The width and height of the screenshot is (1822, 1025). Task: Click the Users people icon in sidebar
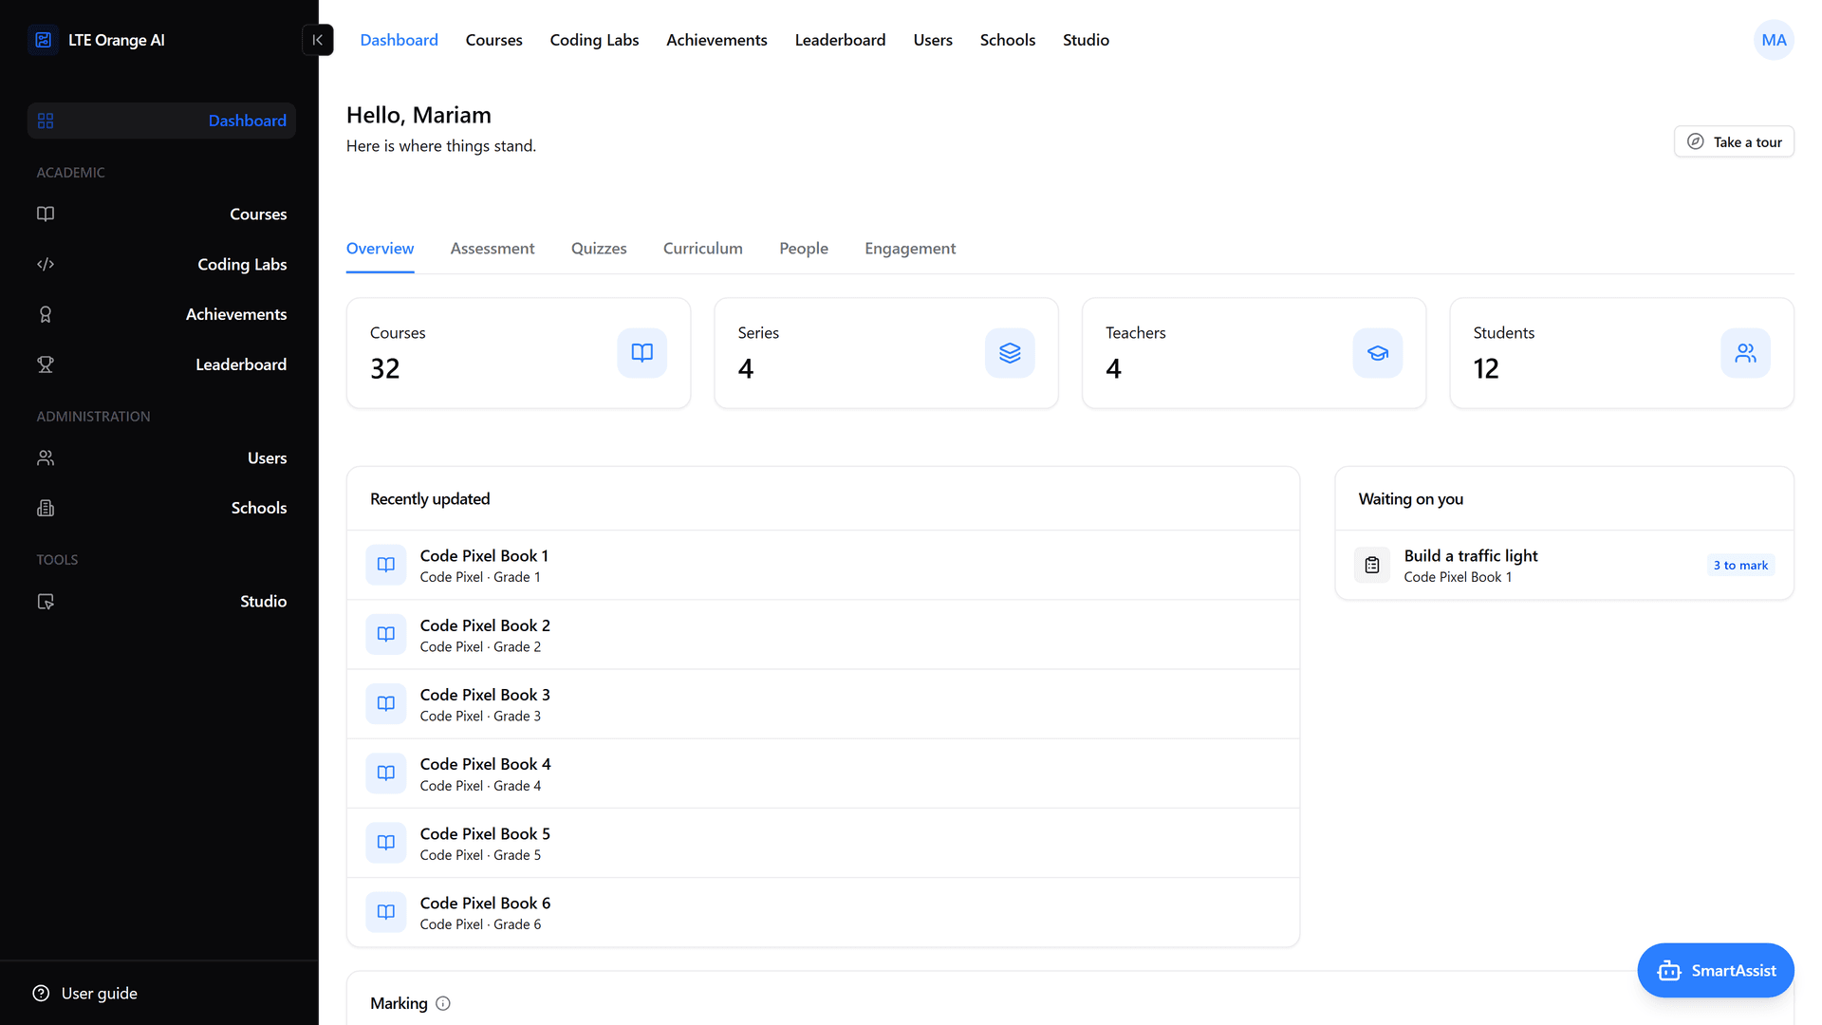pos(46,458)
